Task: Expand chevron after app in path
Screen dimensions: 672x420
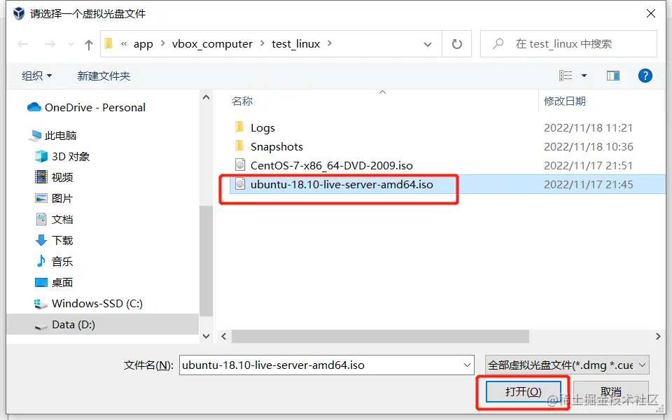Action: click(163, 43)
